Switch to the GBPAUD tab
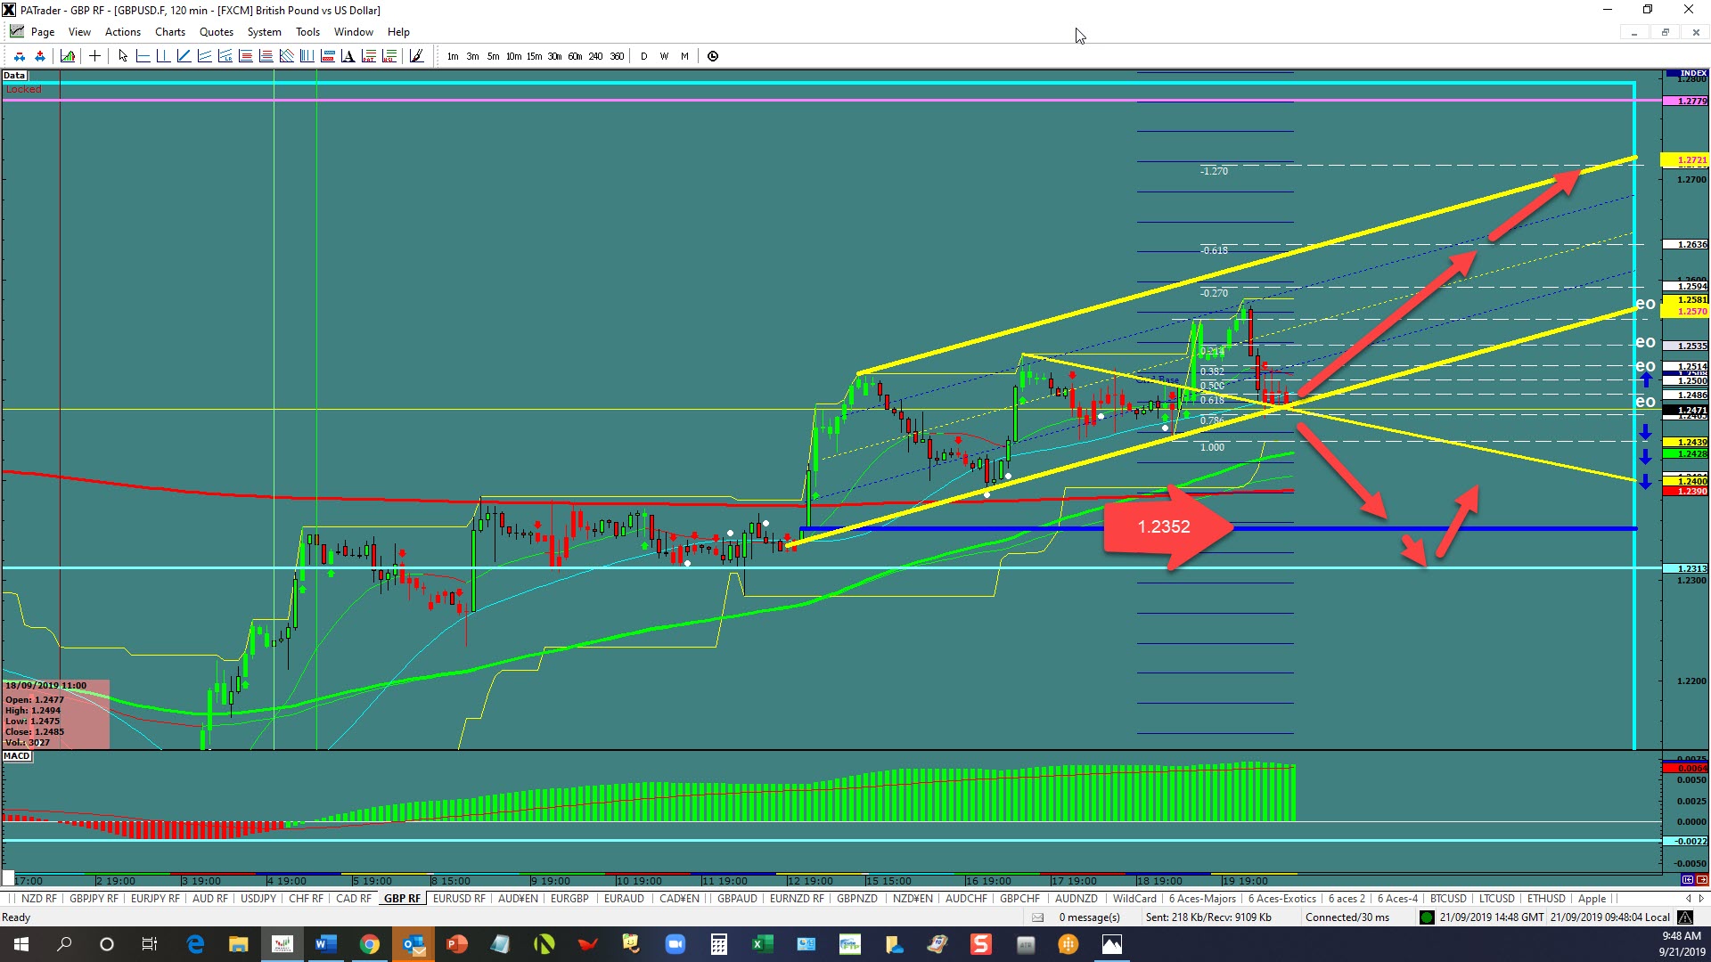Viewport: 1711px width, 962px height. click(737, 899)
